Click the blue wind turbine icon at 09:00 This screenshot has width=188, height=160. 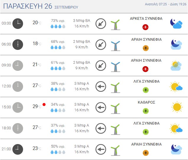click(116, 67)
